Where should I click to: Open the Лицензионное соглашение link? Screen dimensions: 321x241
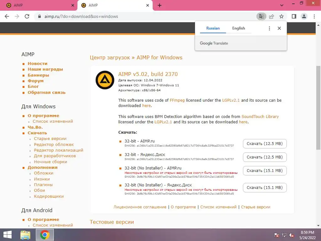[140, 207]
